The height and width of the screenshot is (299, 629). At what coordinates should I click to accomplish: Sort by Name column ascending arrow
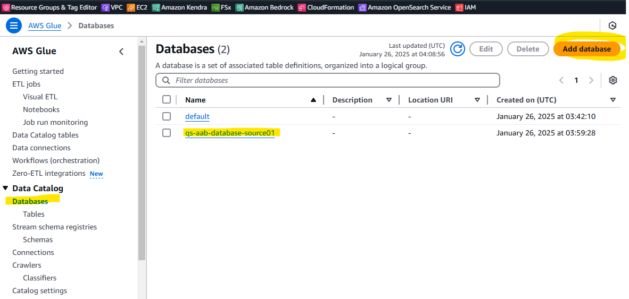pos(313,100)
